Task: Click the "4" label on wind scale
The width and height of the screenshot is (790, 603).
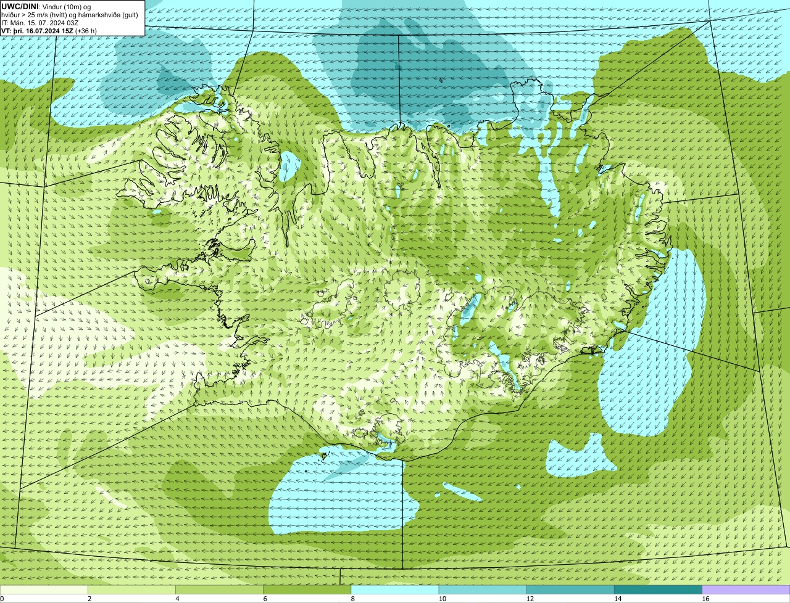Action: tap(177, 599)
